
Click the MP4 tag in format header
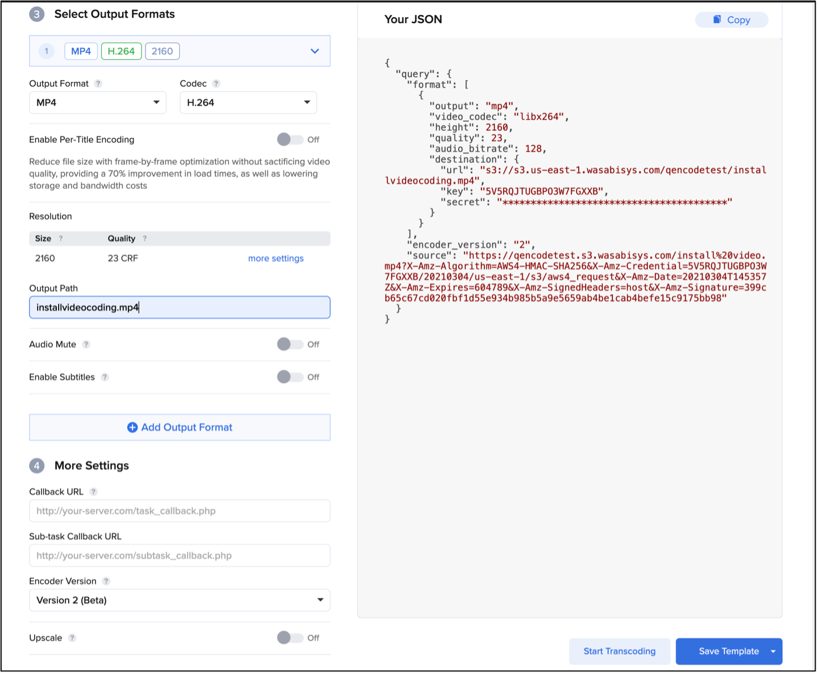pos(81,51)
